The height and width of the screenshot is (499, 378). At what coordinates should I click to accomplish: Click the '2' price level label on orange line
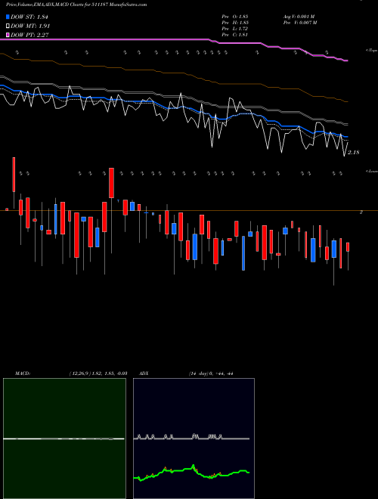pos(361,212)
